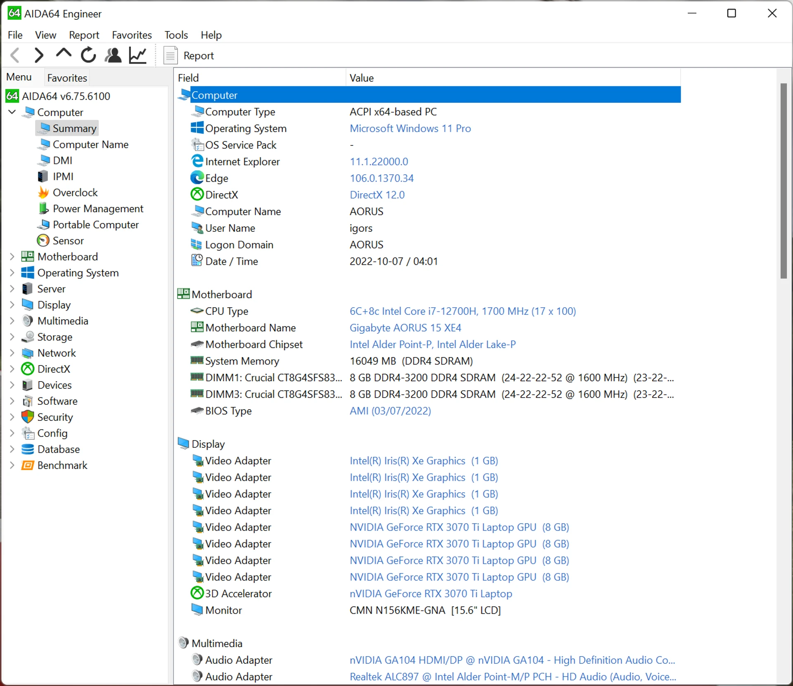This screenshot has width=793, height=686.
Task: Open the File menu
Action: click(15, 35)
